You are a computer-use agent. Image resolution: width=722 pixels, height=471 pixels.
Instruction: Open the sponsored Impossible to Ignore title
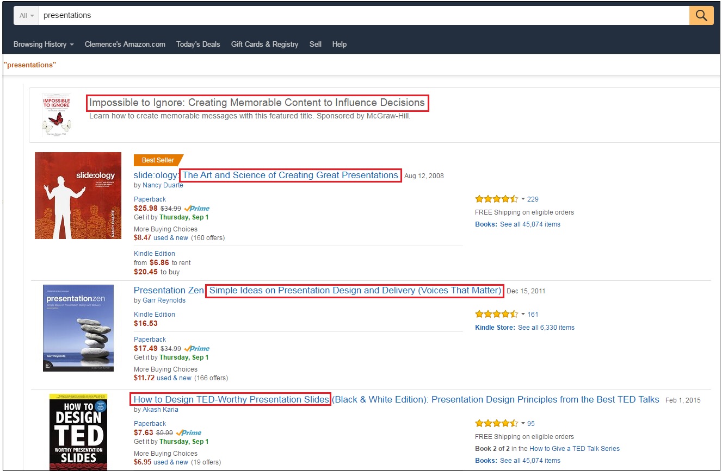pyautogui.click(x=257, y=102)
